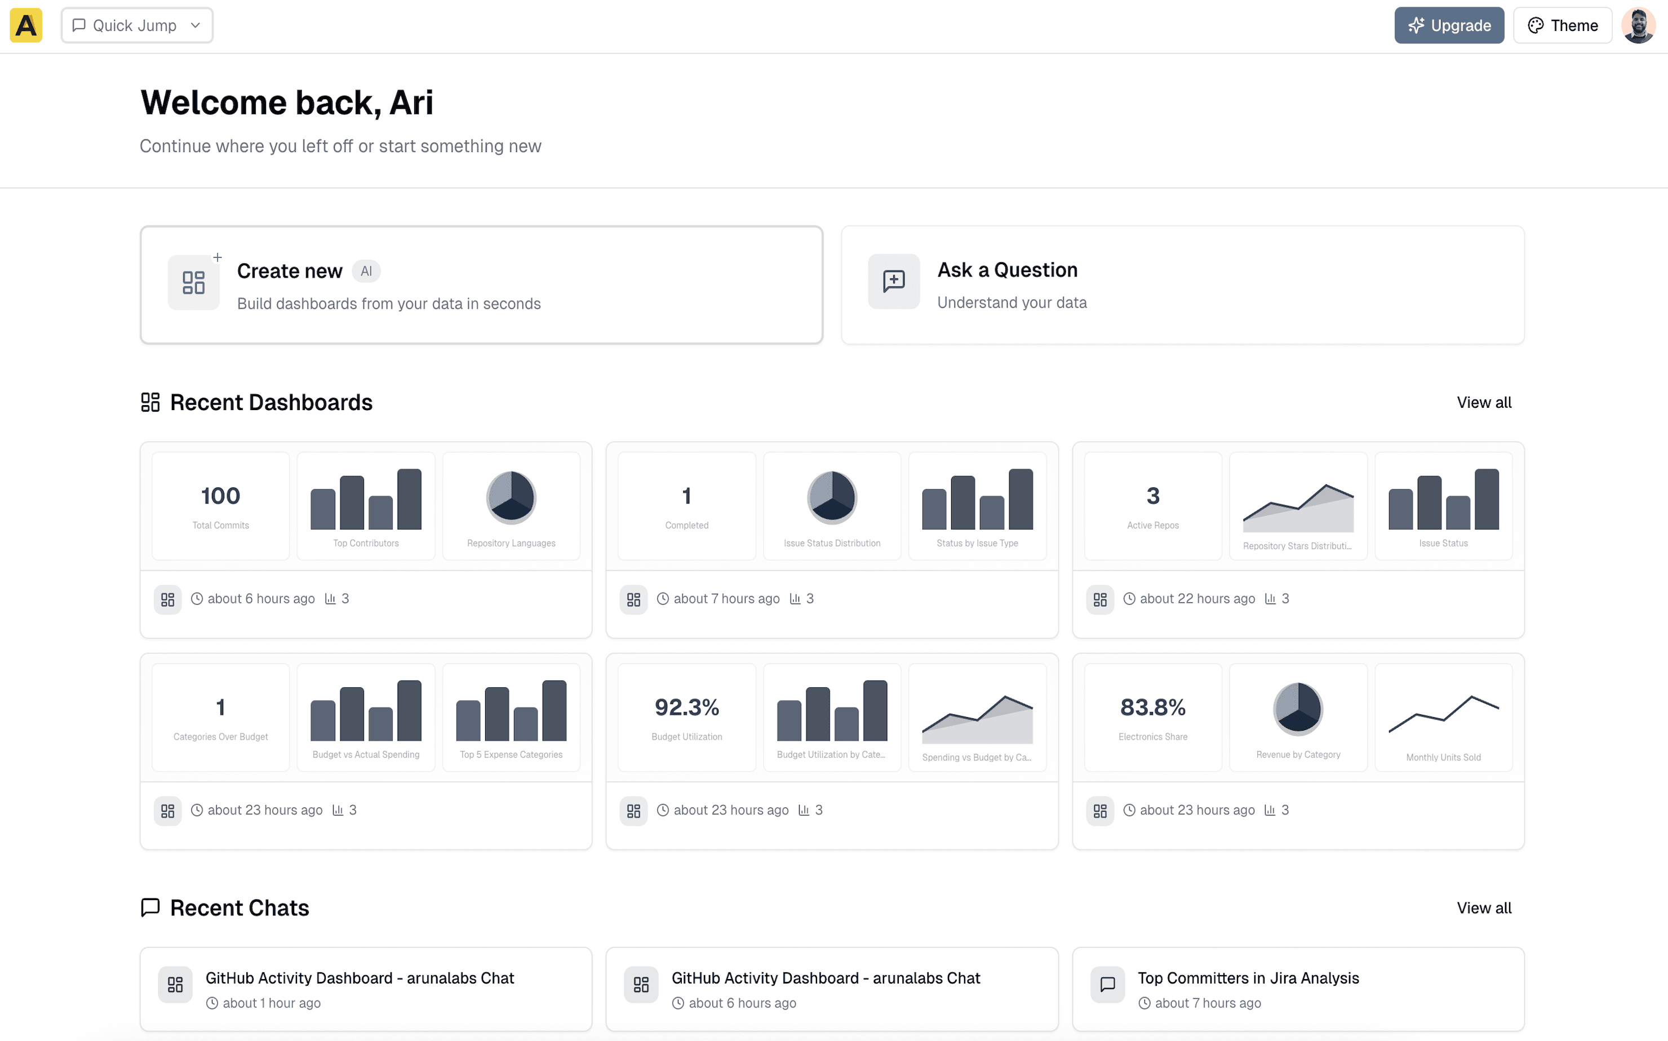
Task: Click the Create new dashboard grid icon
Action: pos(193,282)
